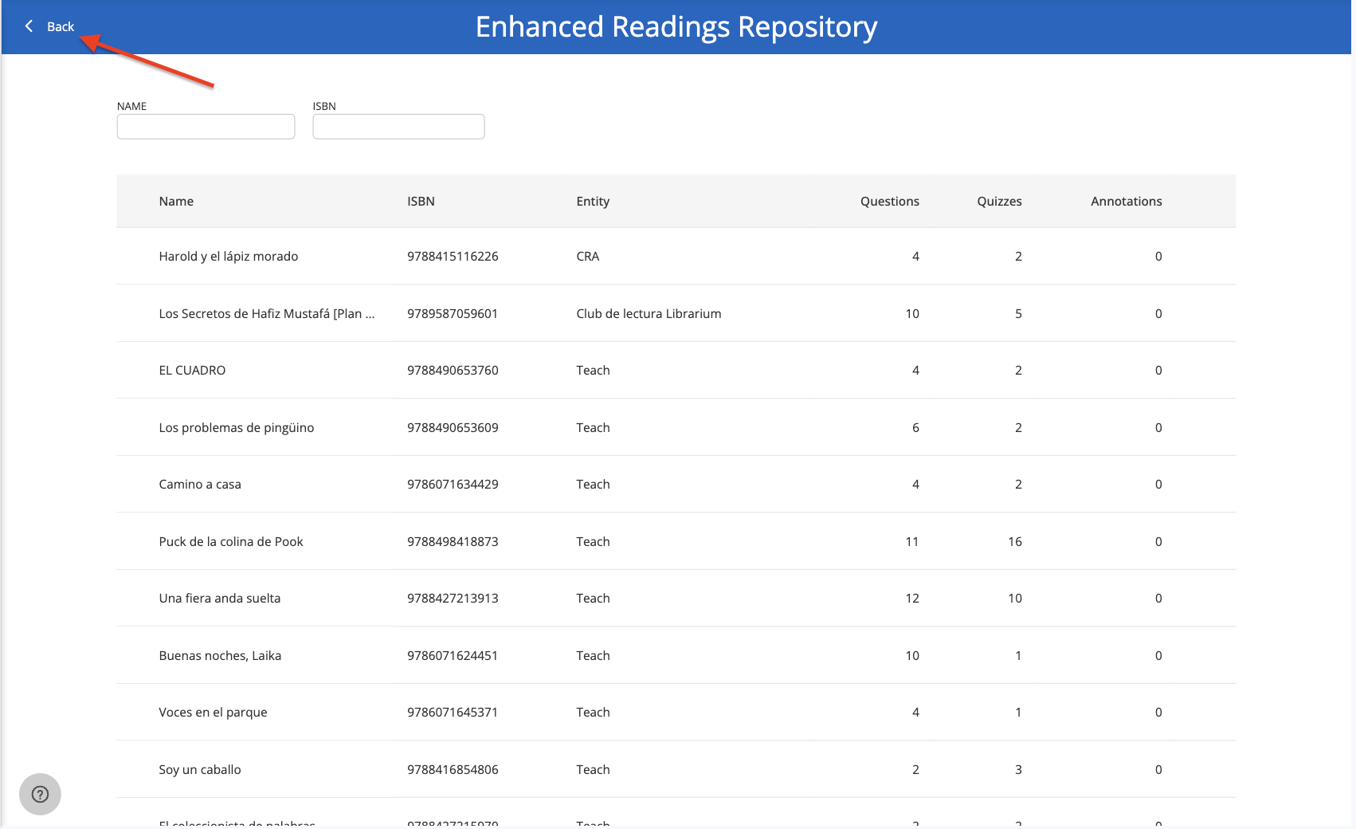Viewport: 1356px width, 829px height.
Task: Click Club de lectura Librarium entity
Action: tap(649, 313)
